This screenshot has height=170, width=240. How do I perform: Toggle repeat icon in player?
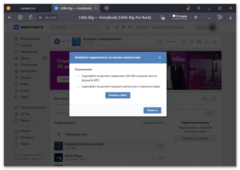pyautogui.click(x=191, y=42)
